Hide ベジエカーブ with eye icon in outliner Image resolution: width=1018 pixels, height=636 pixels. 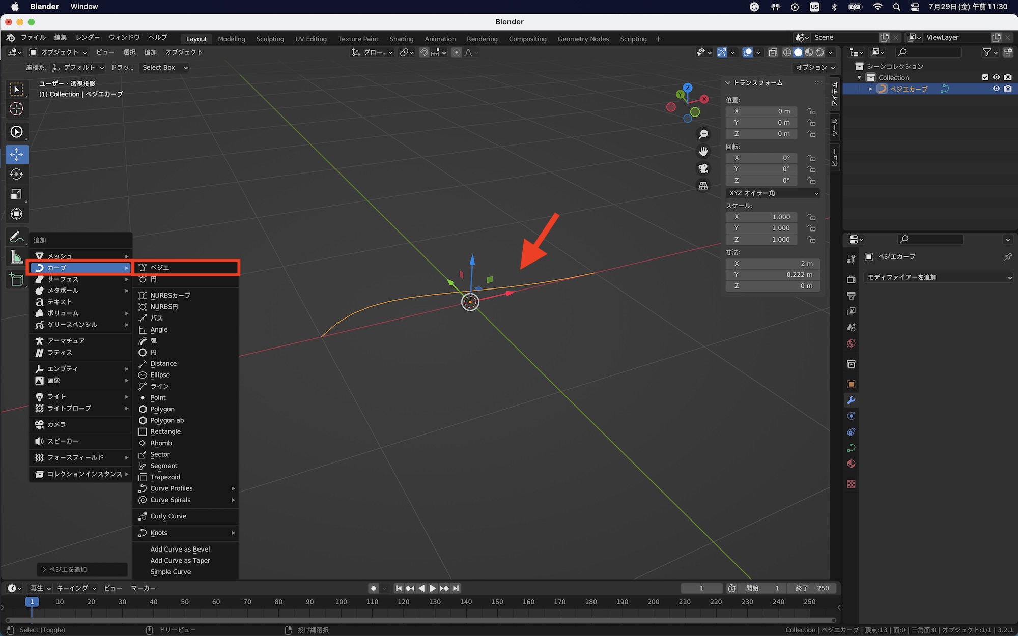[996, 89]
